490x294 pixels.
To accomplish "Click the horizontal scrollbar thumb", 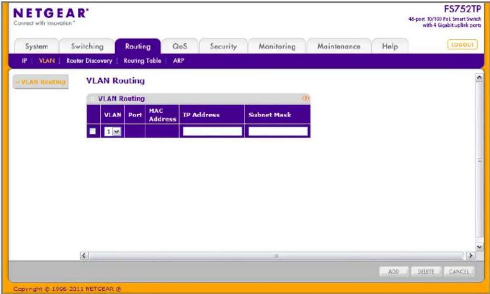I will (276, 256).
